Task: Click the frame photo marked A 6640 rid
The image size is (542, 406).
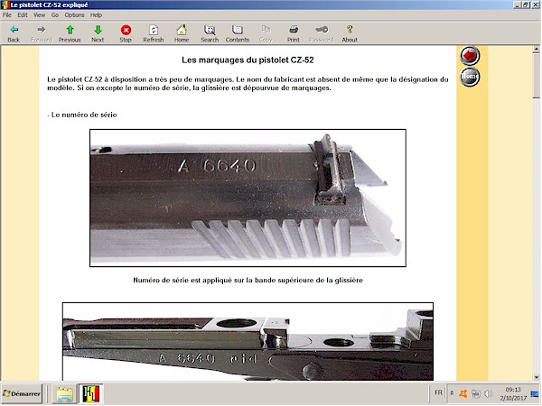Action: 248,341
